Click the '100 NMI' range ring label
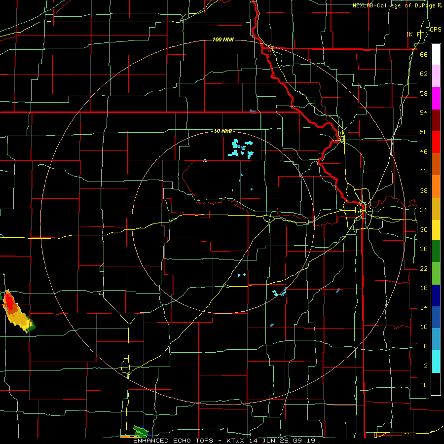Screen dimensions: 444x444 pos(223,39)
